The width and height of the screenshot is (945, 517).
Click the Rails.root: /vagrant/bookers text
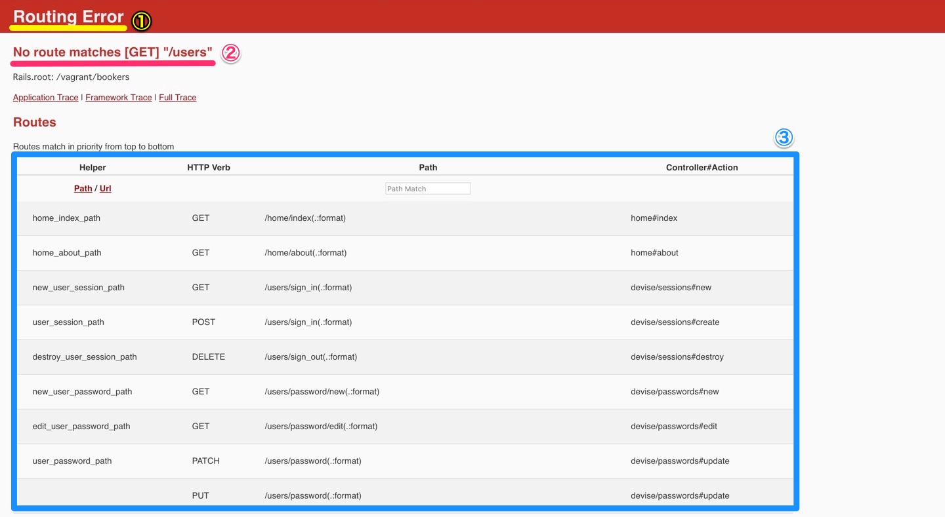[71, 77]
